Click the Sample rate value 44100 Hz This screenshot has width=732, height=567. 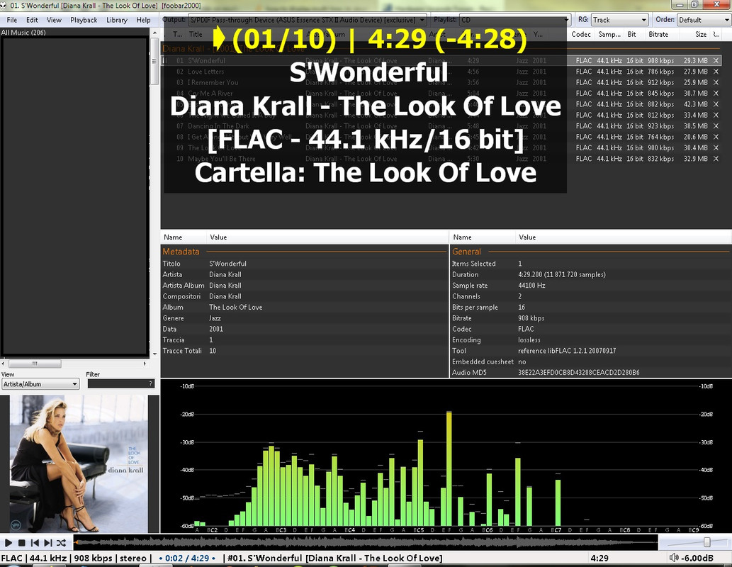click(x=531, y=286)
